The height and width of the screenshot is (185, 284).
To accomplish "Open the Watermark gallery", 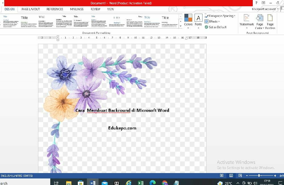I will click(x=247, y=18).
